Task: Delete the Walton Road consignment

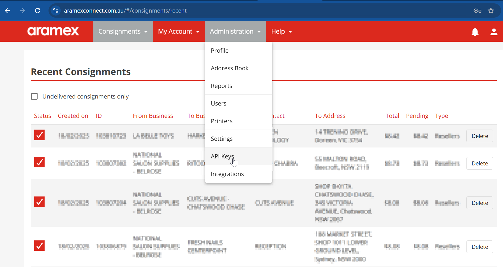Action: 479,163
